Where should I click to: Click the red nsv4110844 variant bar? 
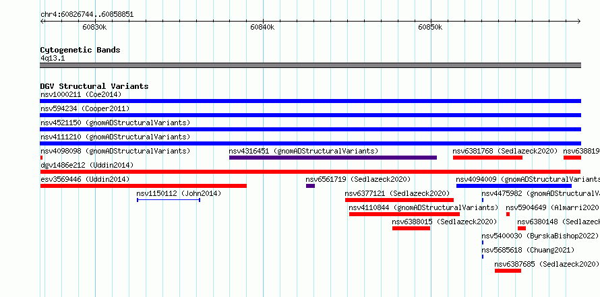point(404,214)
